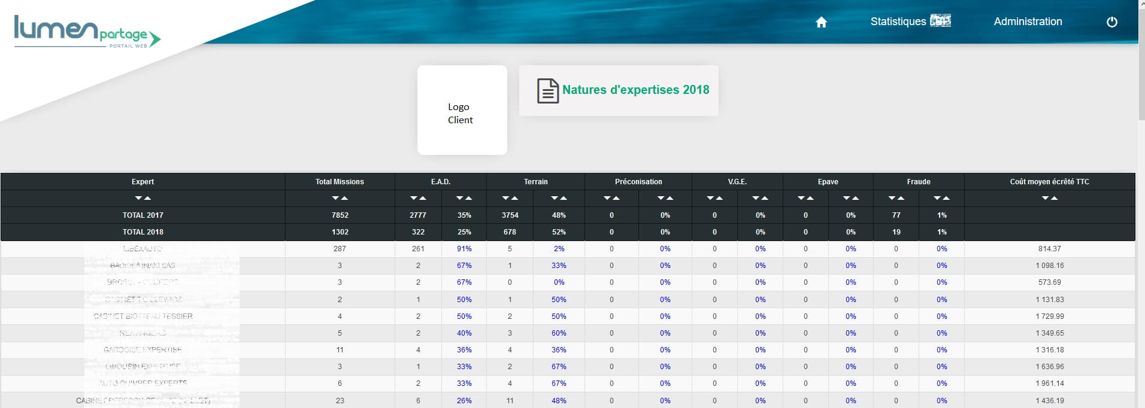Sort Expert column descending with down arrow
Screen dimensions: 1145x408
[139, 198]
